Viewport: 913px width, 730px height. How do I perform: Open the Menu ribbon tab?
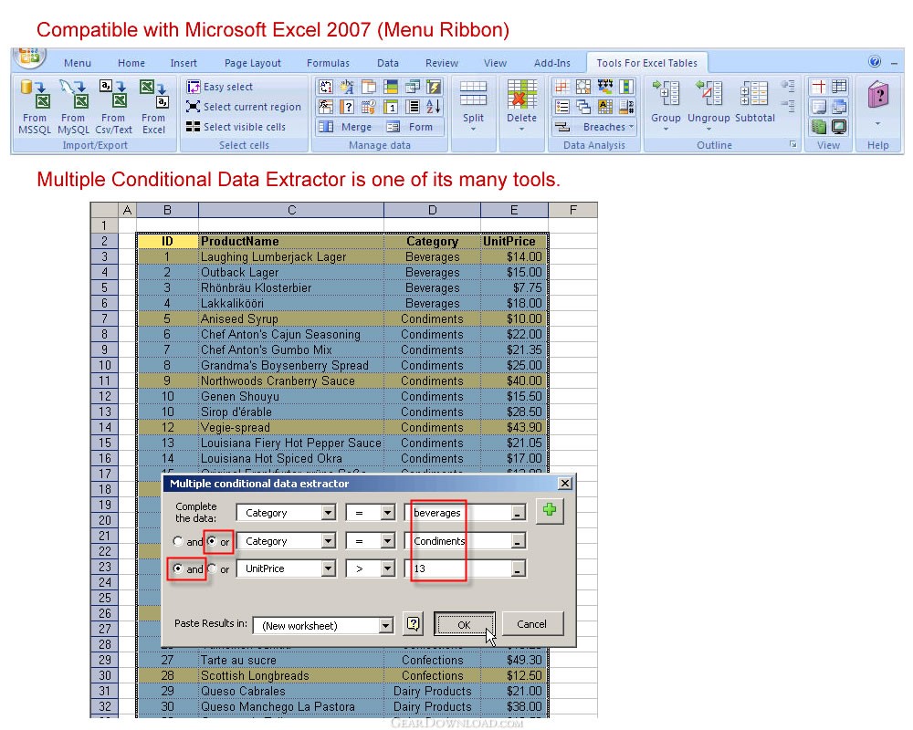point(78,63)
